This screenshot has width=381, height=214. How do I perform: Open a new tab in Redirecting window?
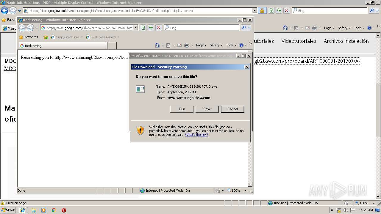point(112,46)
